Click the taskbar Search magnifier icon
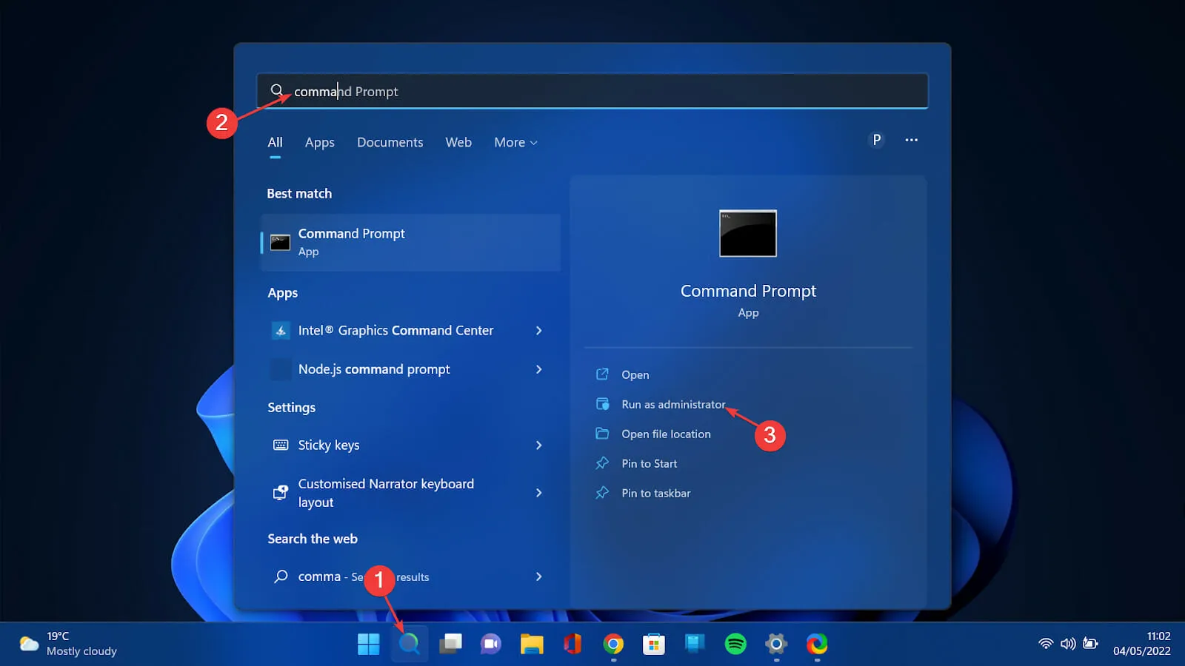 [x=409, y=644]
